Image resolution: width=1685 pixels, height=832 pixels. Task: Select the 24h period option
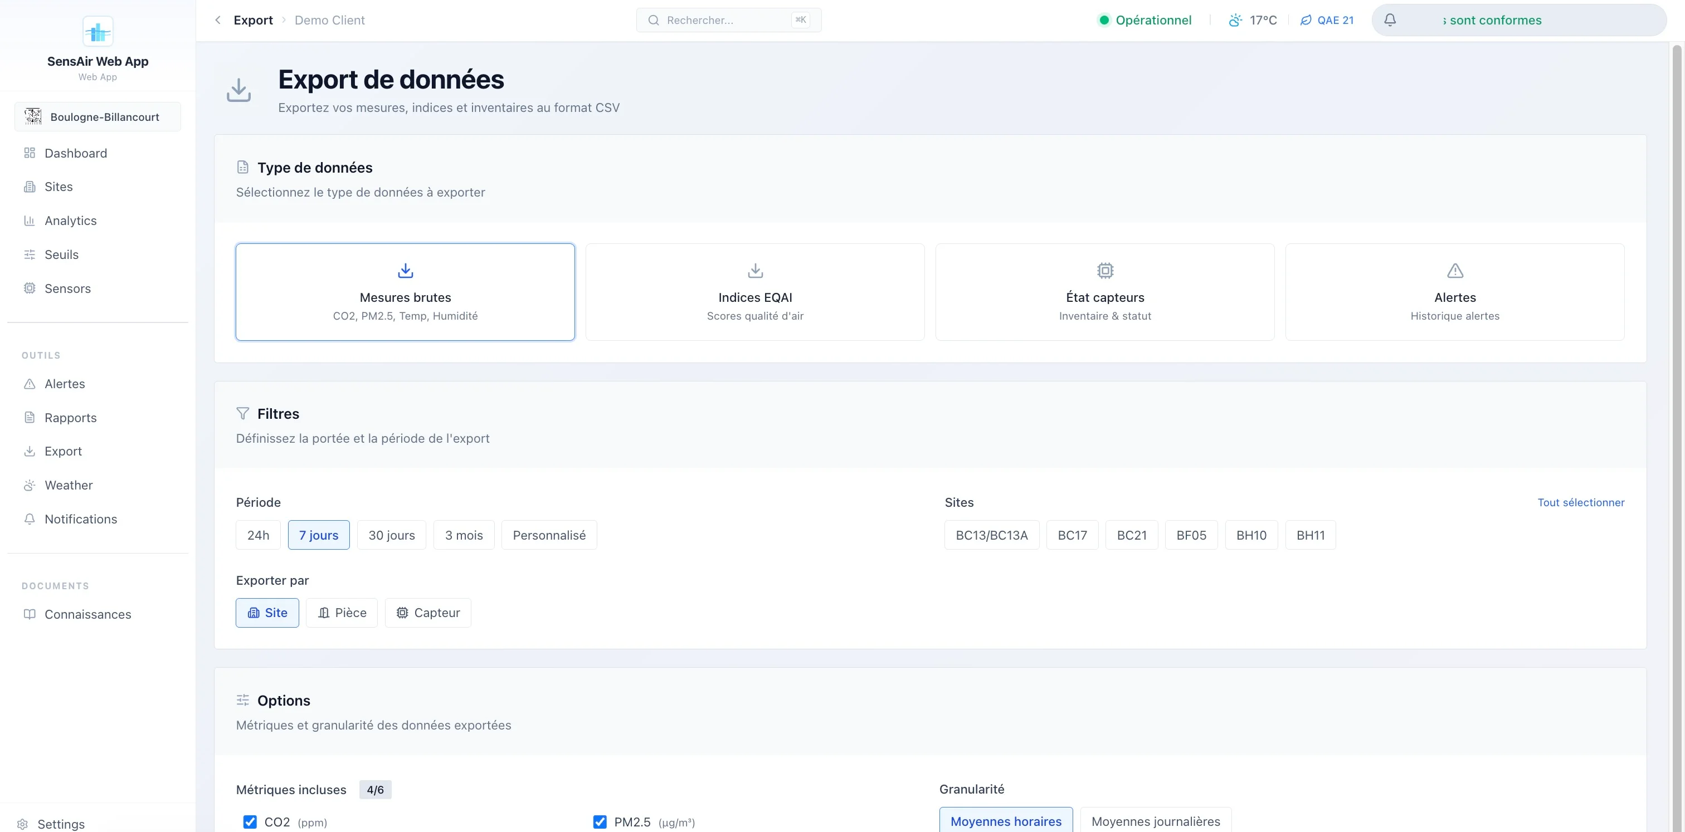(x=259, y=535)
